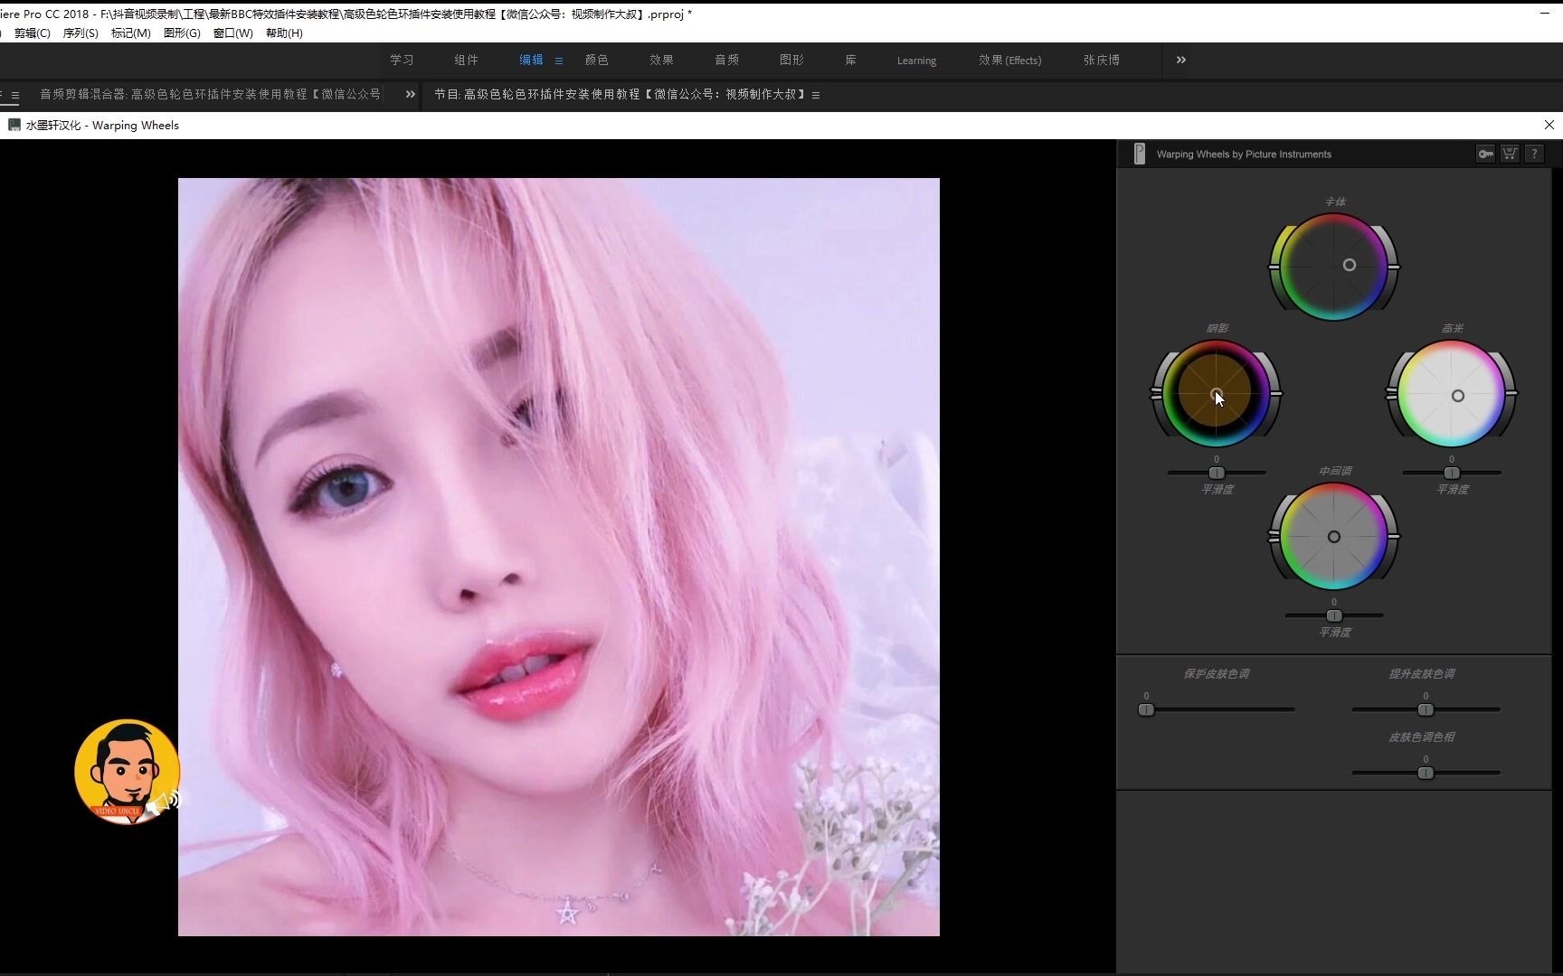Click the 阴影 shadows wheel control point

pyautogui.click(x=1216, y=395)
